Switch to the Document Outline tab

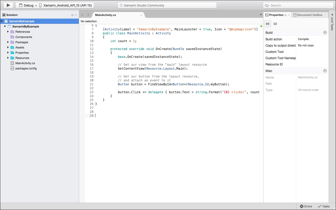(x=310, y=15)
